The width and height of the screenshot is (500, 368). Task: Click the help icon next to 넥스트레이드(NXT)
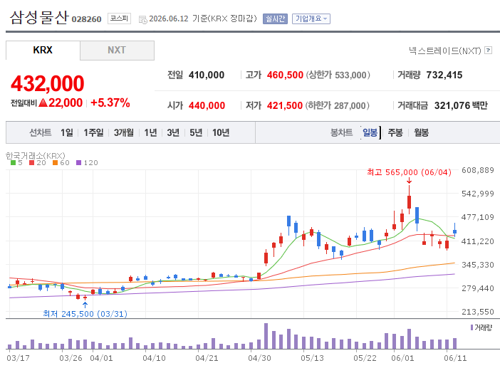point(488,51)
